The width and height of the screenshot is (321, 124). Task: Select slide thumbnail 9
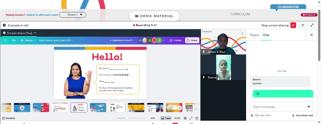(155, 107)
